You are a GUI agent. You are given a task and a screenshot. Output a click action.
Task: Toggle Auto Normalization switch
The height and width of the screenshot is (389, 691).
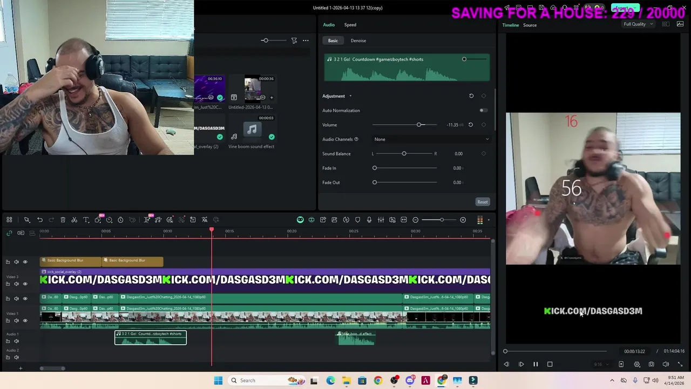(x=483, y=110)
